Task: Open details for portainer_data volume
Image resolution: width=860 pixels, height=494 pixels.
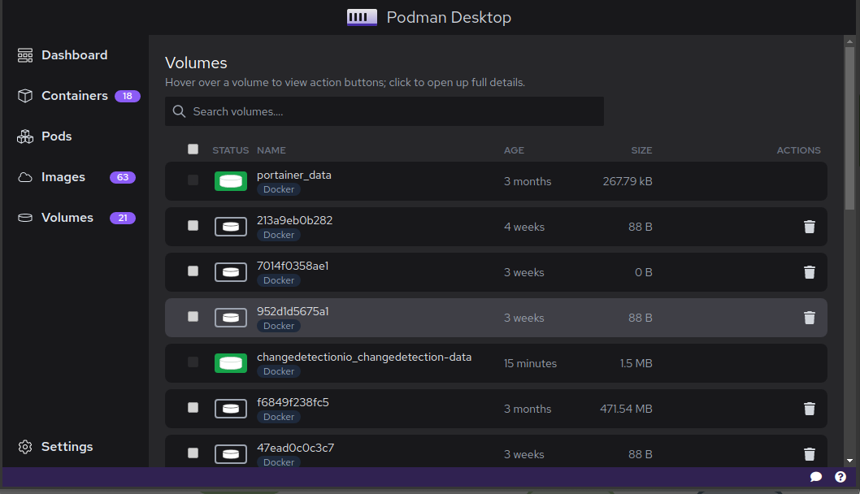Action: tap(293, 175)
